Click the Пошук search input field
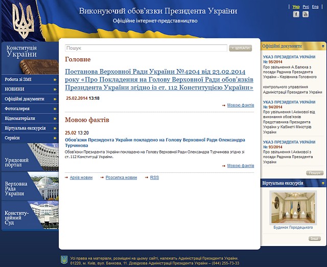The image size is (327, 267). [146, 48]
